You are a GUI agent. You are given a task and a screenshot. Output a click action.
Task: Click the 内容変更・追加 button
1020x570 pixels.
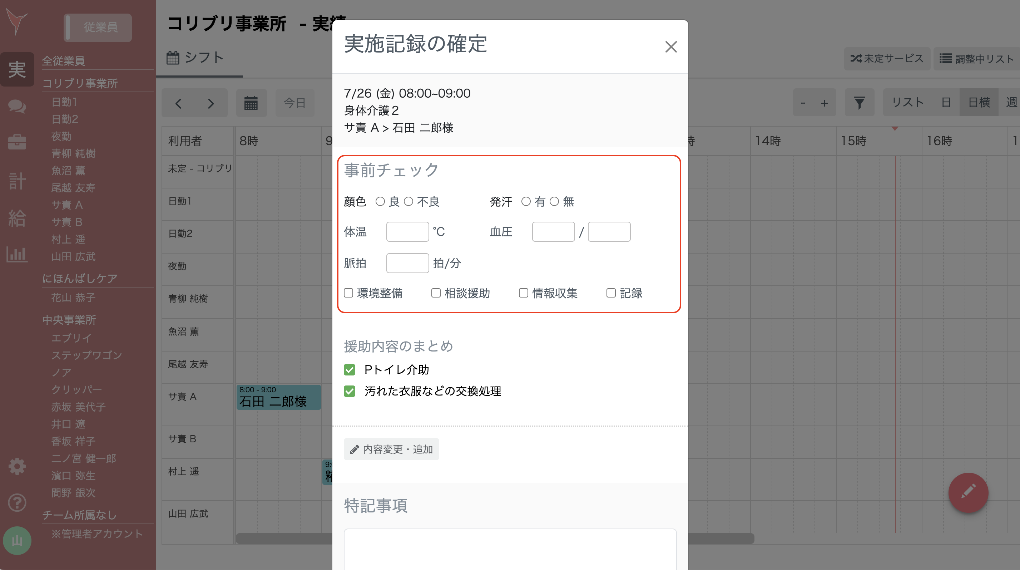tap(391, 449)
